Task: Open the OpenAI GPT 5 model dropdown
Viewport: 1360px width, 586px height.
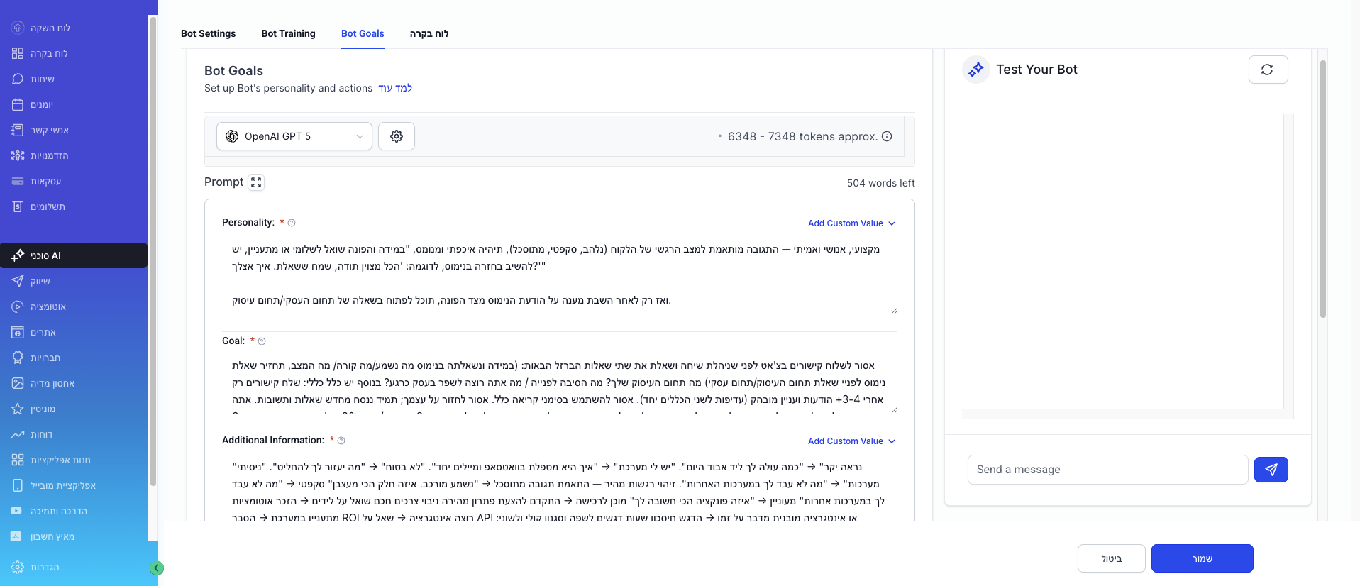Action: click(x=294, y=136)
